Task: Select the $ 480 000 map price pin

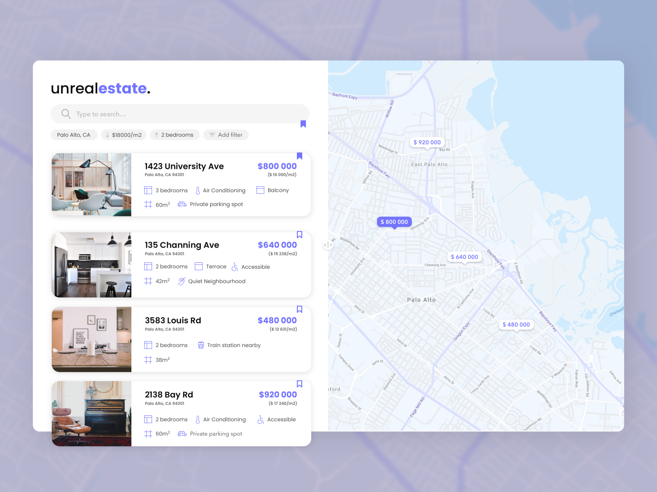Action: pos(516,325)
